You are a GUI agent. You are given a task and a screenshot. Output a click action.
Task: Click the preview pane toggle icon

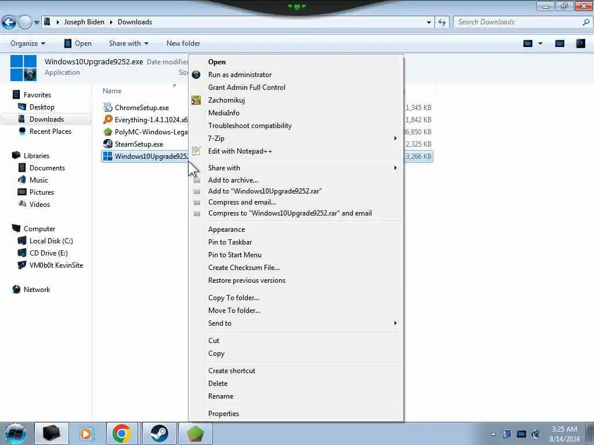560,43
